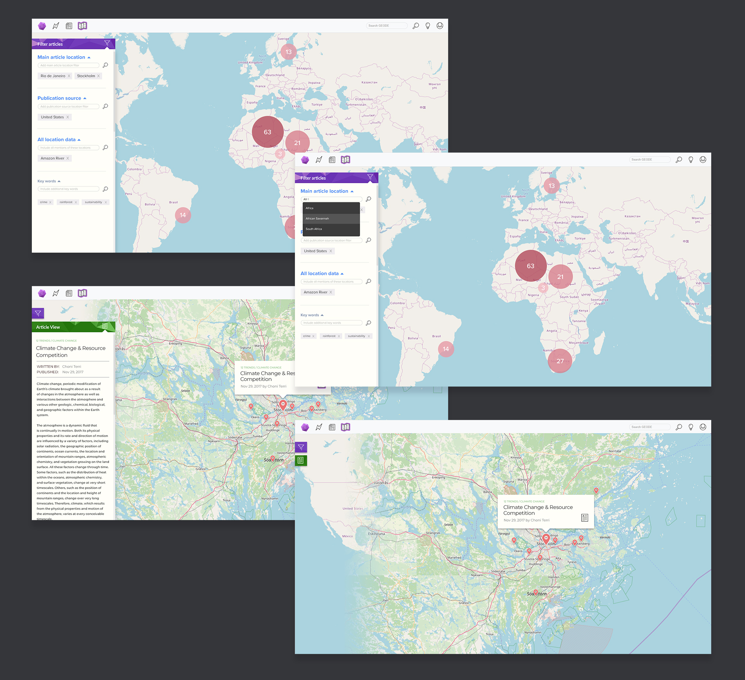This screenshot has height=680, width=745.
Task: Choose South Africa from the autocomplete dropdown
Action: [331, 229]
